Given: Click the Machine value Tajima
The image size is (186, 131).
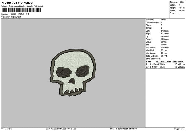Looking at the screenshot, I should pos(163,20).
